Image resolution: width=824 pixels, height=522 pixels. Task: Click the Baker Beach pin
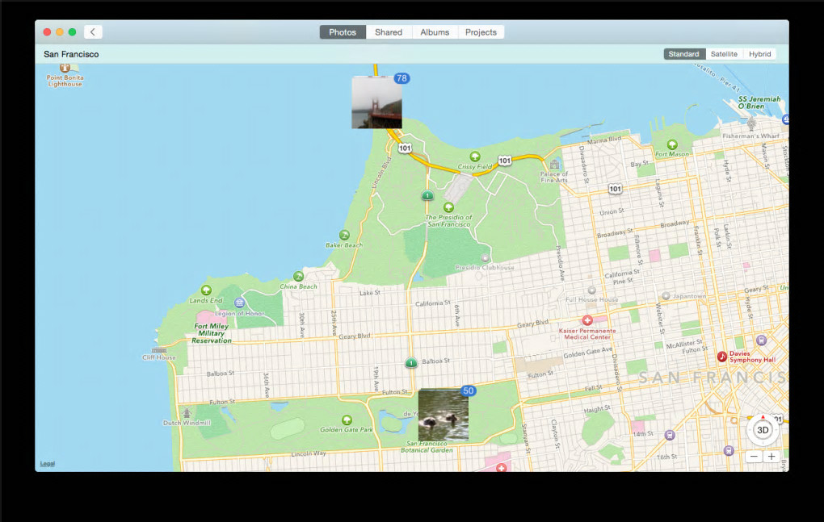point(344,235)
